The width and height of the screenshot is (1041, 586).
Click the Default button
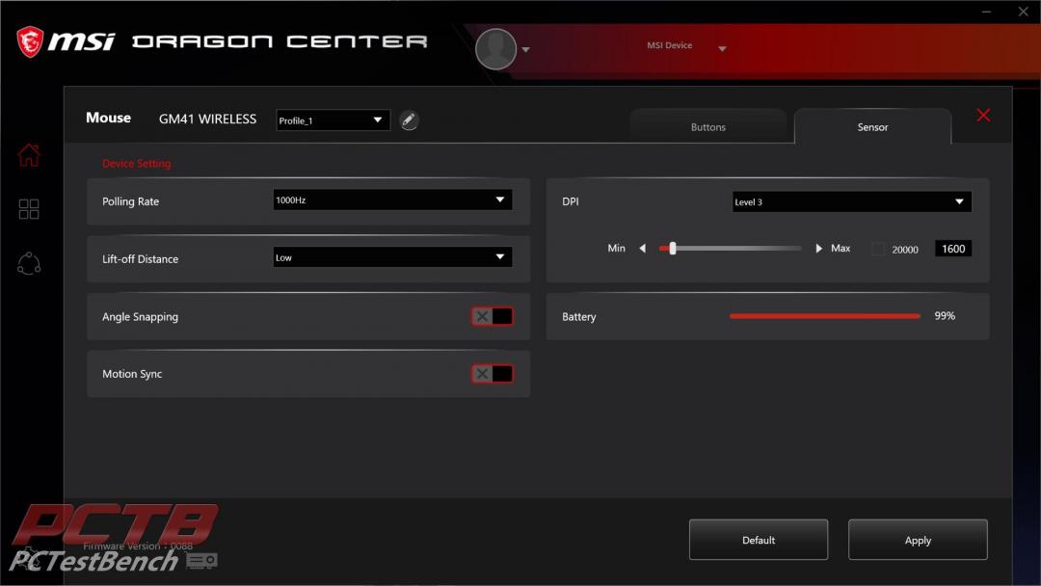click(759, 540)
